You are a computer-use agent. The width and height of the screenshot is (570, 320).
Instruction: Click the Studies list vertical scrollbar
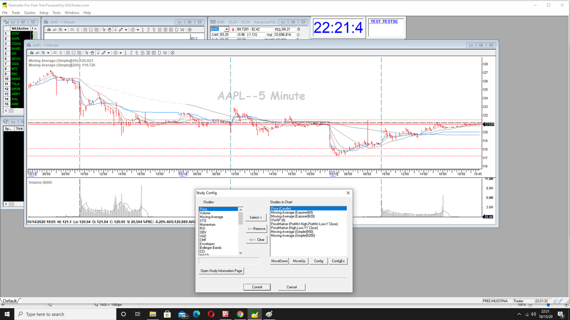click(240, 231)
